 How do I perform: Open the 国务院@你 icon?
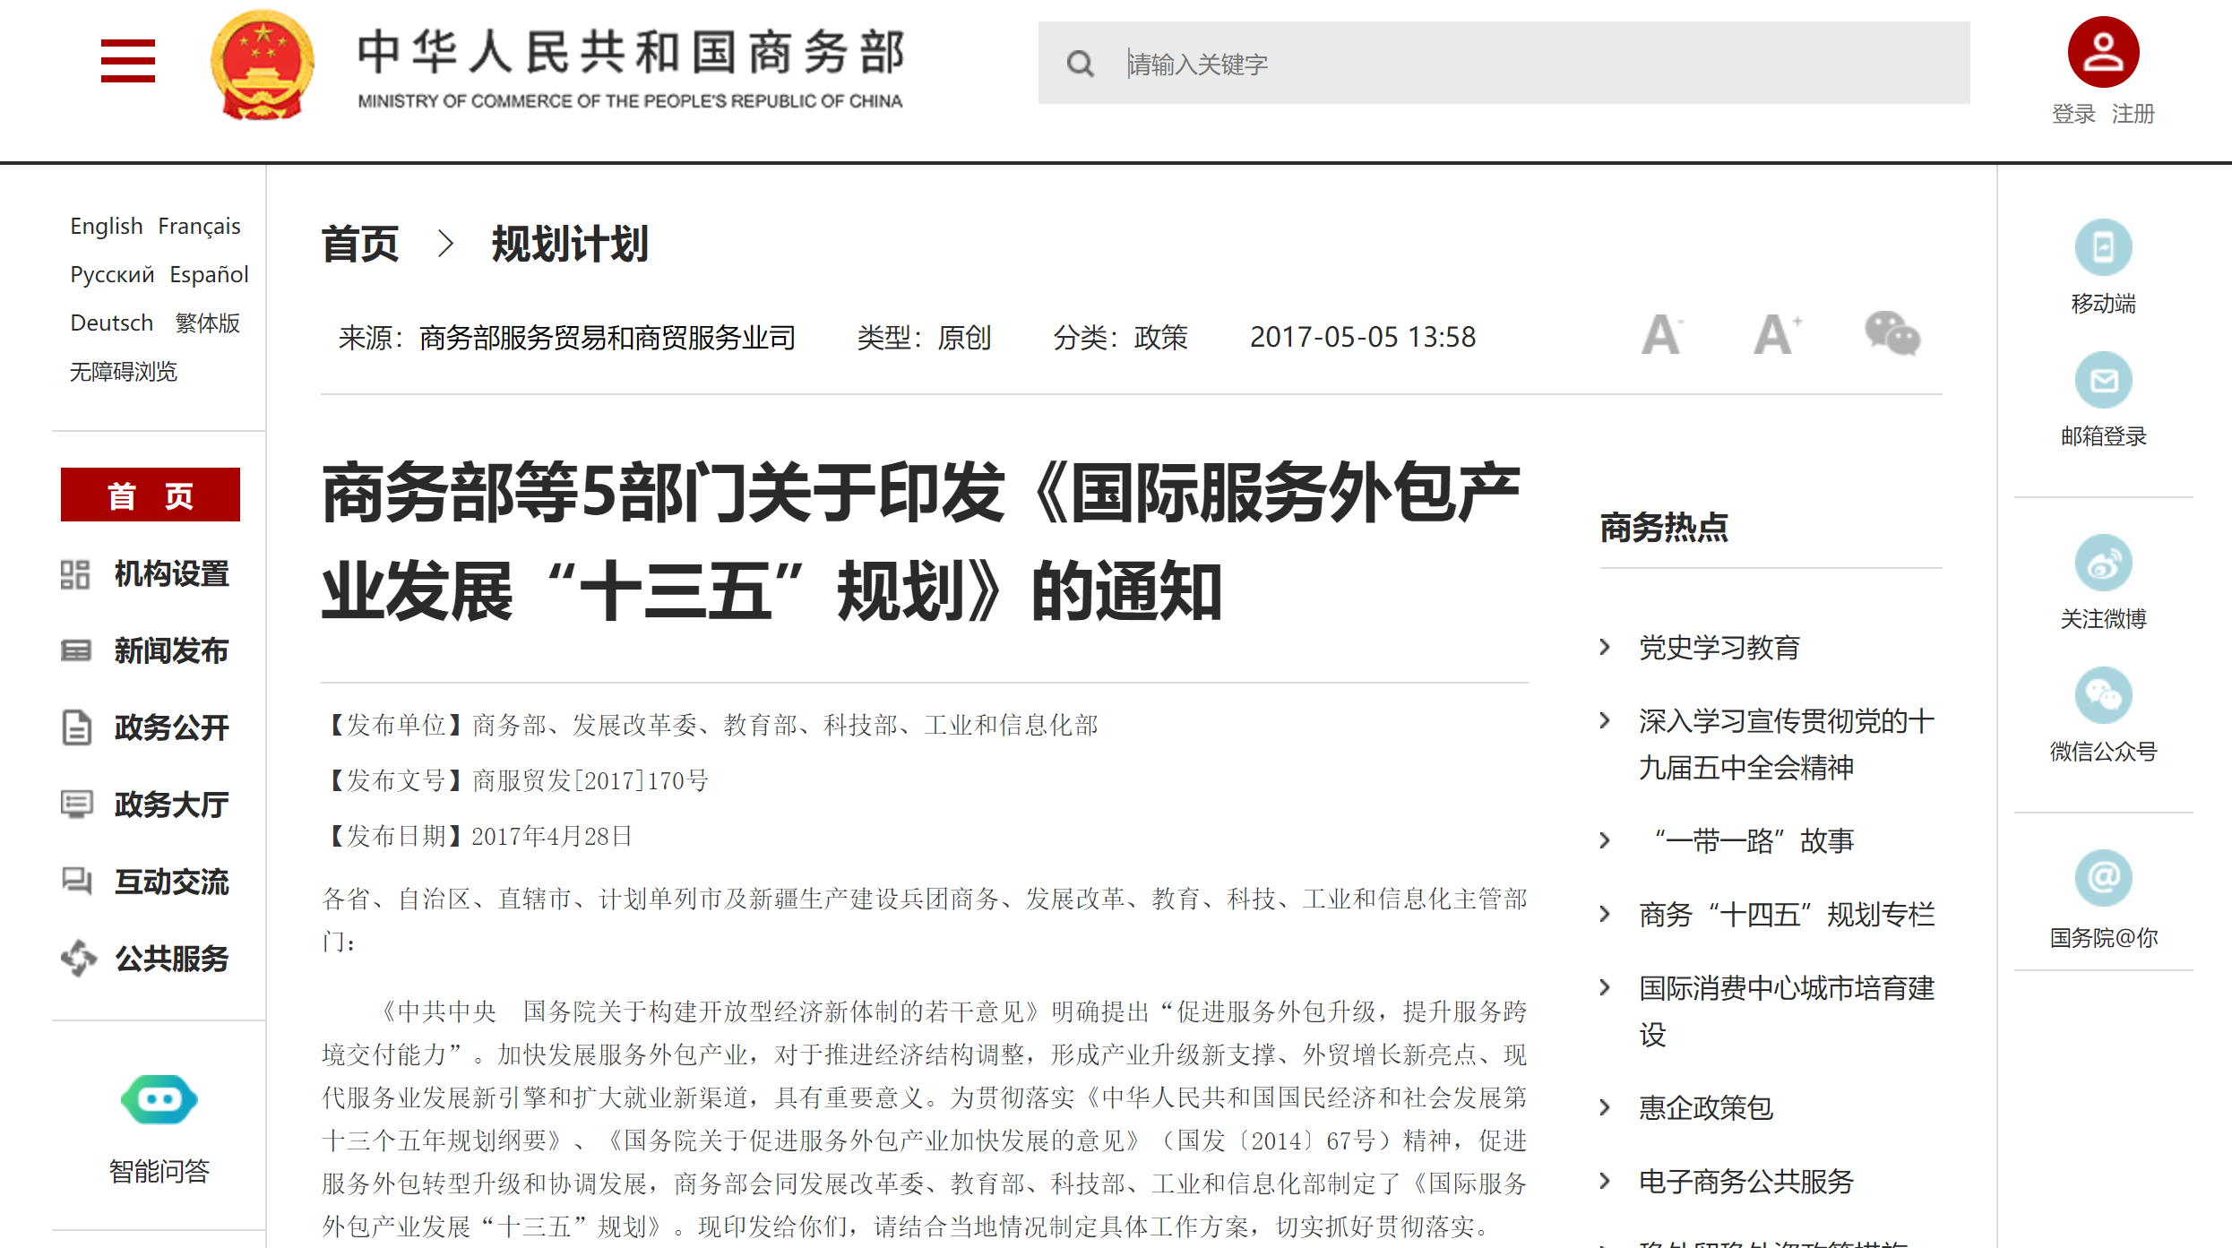[x=2102, y=878]
